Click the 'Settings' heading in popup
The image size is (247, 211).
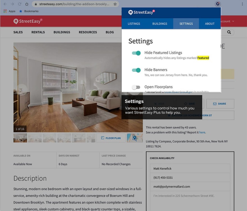pyautogui.click(x=141, y=41)
